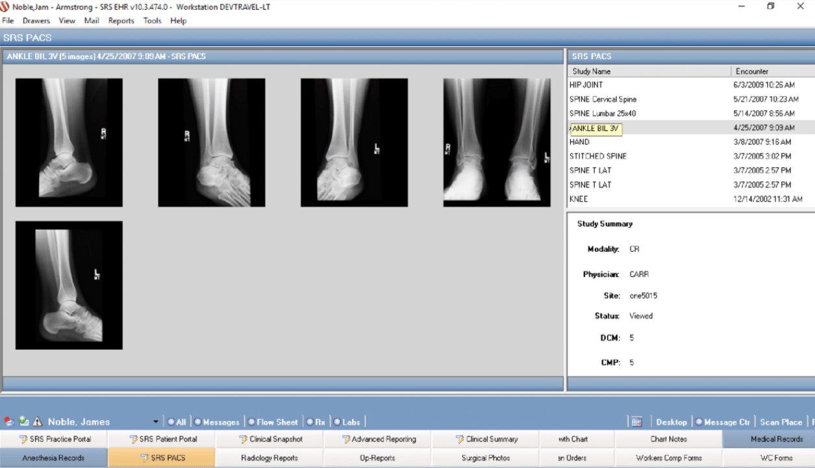Open the Reports menu

(121, 20)
